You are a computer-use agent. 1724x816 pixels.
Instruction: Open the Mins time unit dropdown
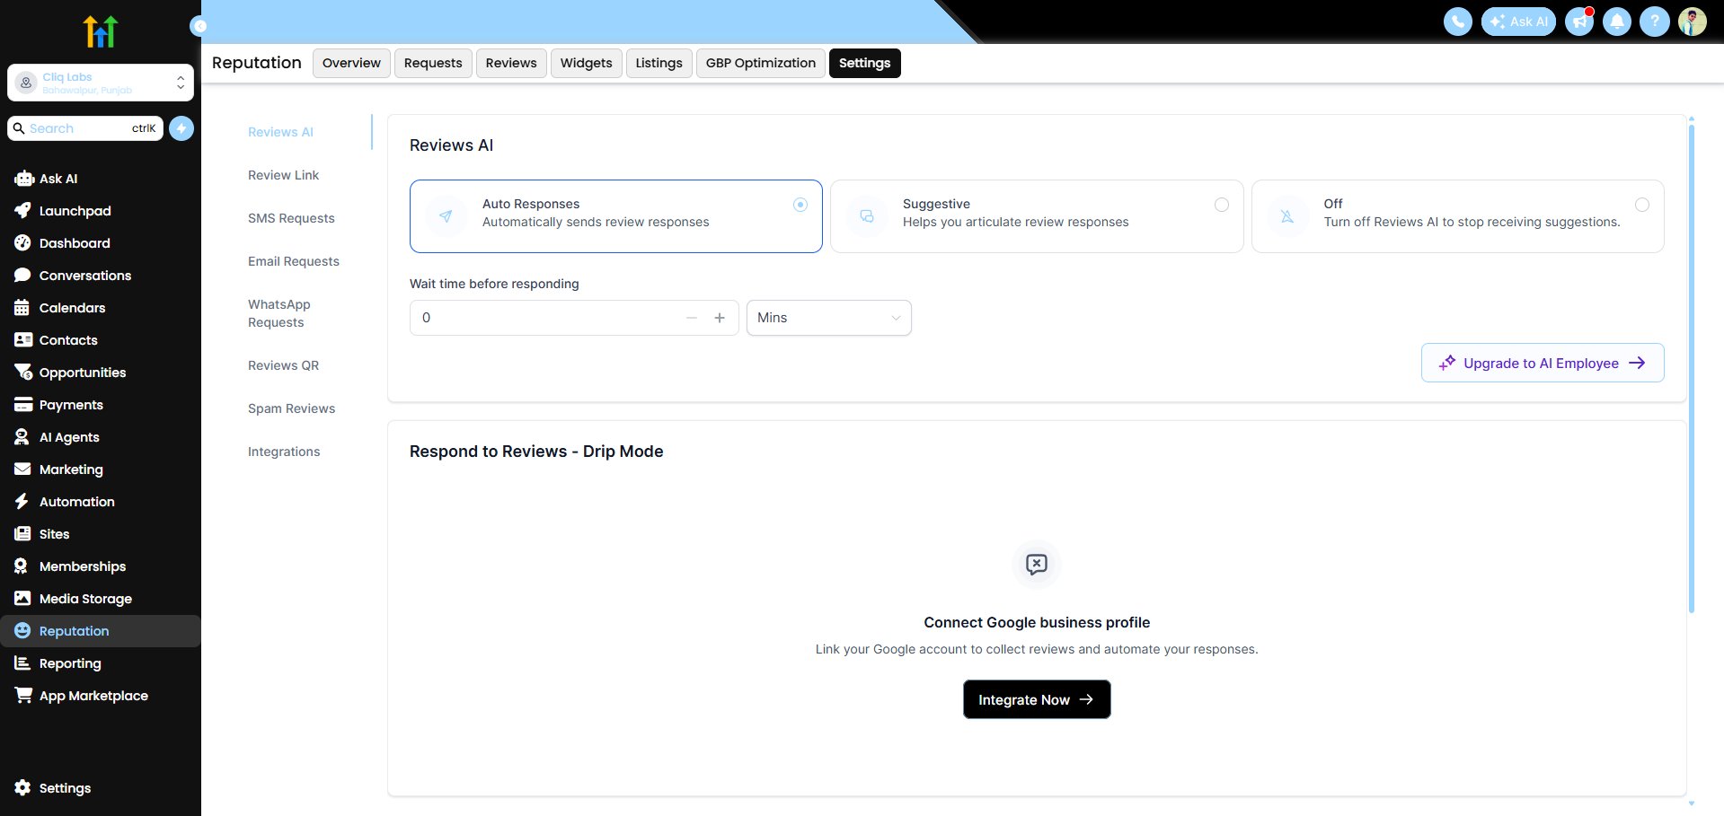pos(828,318)
